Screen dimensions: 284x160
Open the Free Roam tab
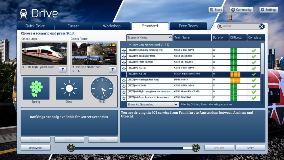(188, 26)
